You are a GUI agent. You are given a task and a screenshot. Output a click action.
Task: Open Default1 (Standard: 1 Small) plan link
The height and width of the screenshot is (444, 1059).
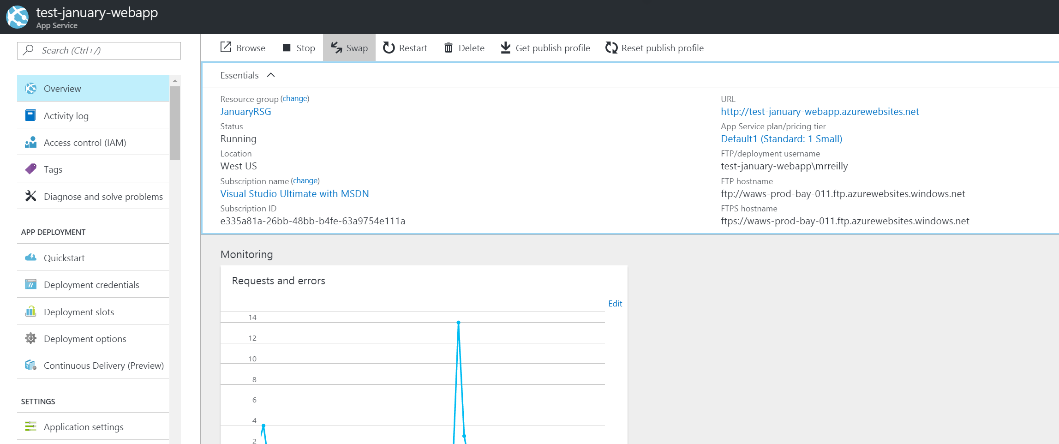[781, 139]
